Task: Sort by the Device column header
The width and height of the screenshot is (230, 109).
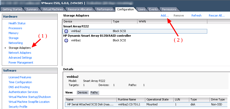Action: [87, 21]
